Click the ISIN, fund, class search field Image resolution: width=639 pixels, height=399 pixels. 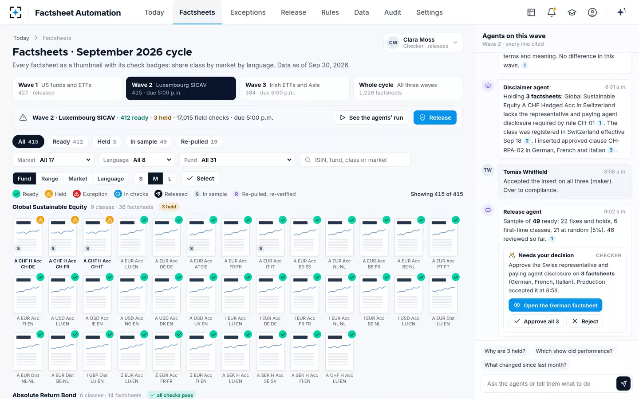pos(355,160)
